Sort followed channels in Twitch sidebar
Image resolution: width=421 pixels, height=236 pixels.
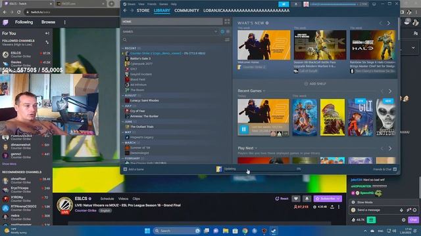[47, 42]
